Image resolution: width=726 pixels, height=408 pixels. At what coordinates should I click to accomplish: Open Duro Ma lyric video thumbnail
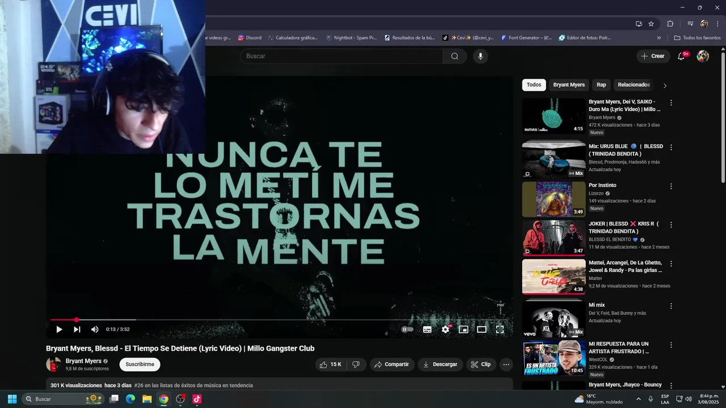554,116
